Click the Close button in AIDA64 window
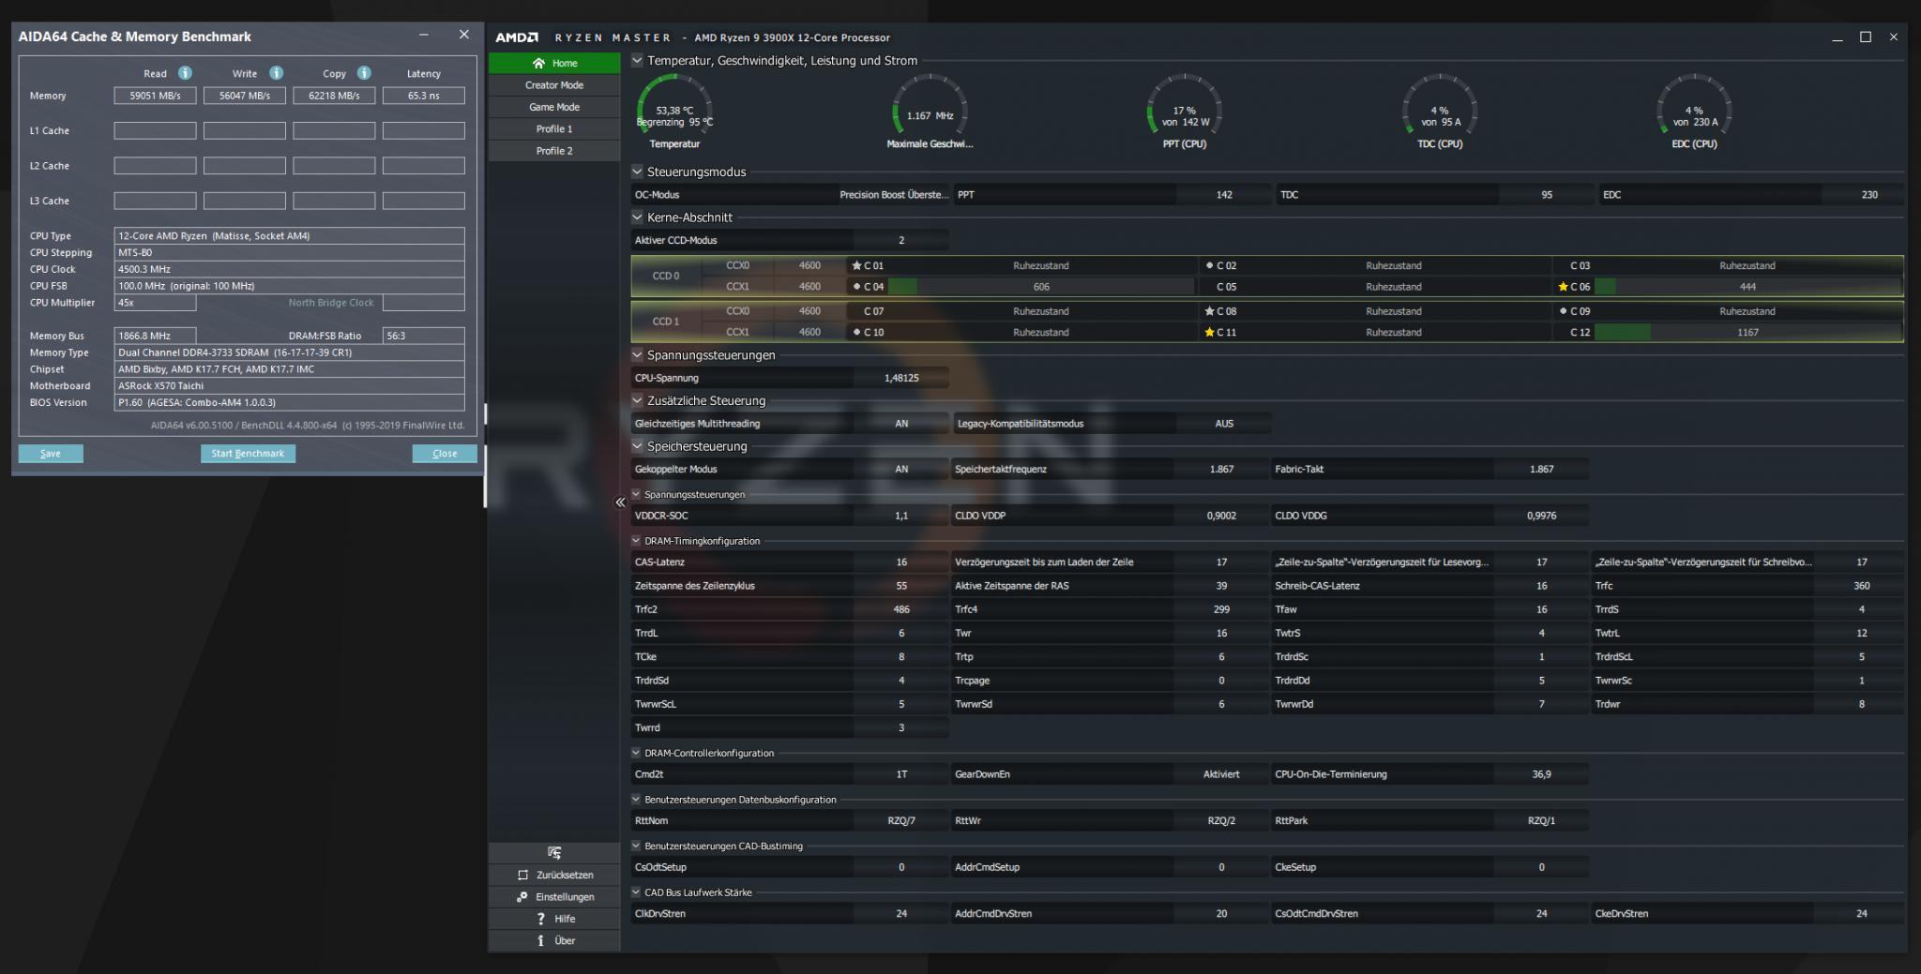 click(x=445, y=454)
